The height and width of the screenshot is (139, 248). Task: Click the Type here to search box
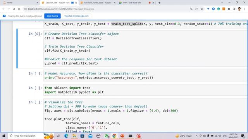(31, 136)
